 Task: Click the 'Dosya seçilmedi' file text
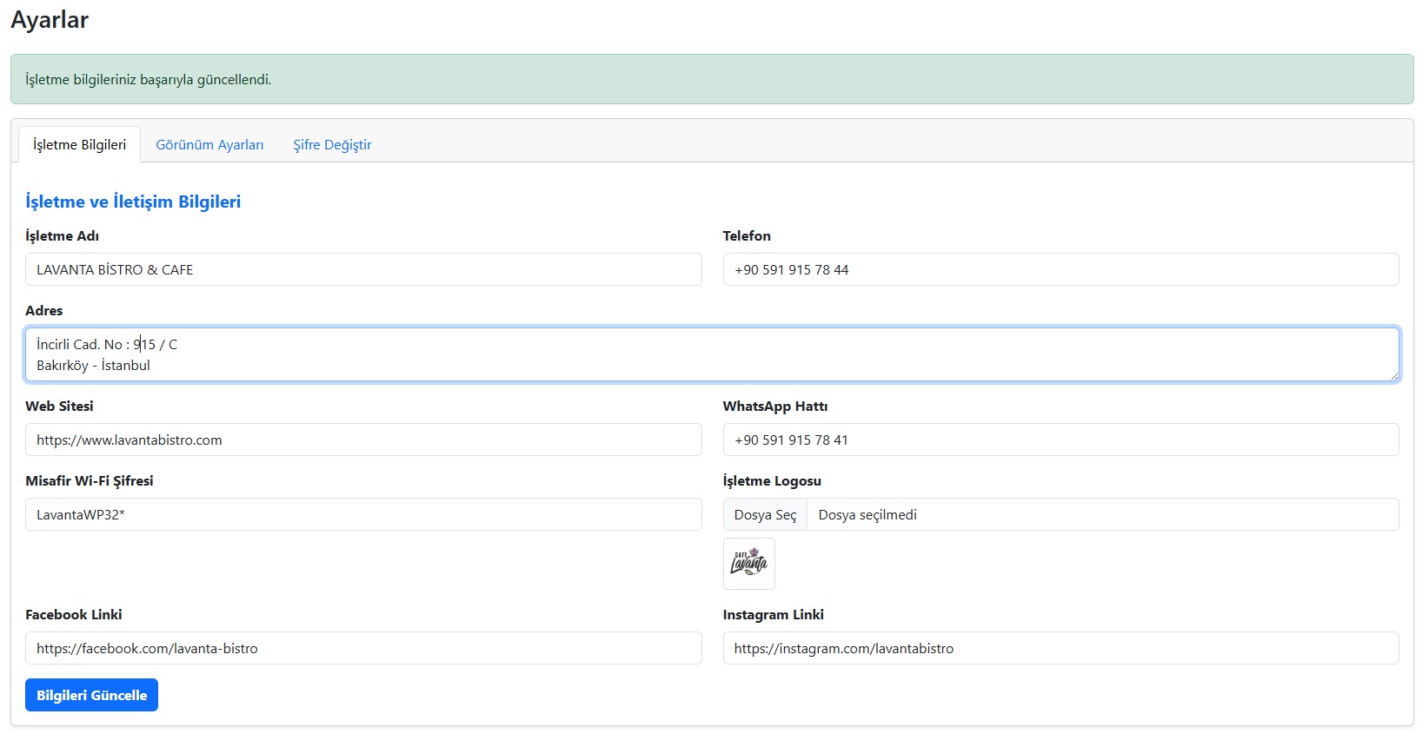[x=867, y=514]
